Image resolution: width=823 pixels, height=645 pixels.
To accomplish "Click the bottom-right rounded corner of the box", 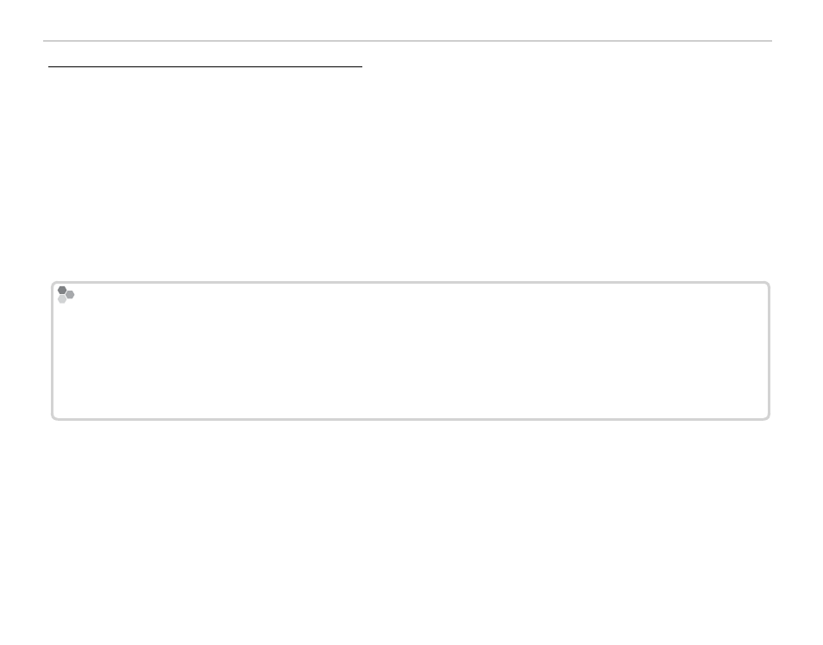I will point(768,417).
